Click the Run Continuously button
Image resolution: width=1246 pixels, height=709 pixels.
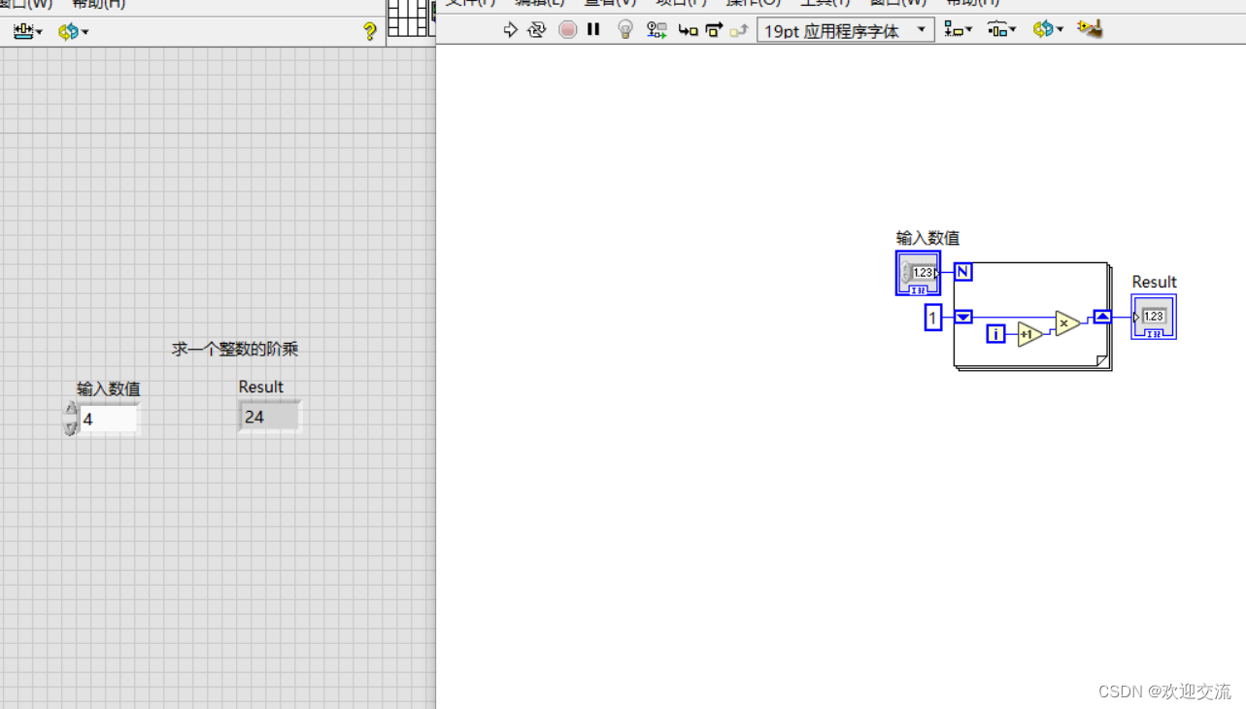(537, 30)
